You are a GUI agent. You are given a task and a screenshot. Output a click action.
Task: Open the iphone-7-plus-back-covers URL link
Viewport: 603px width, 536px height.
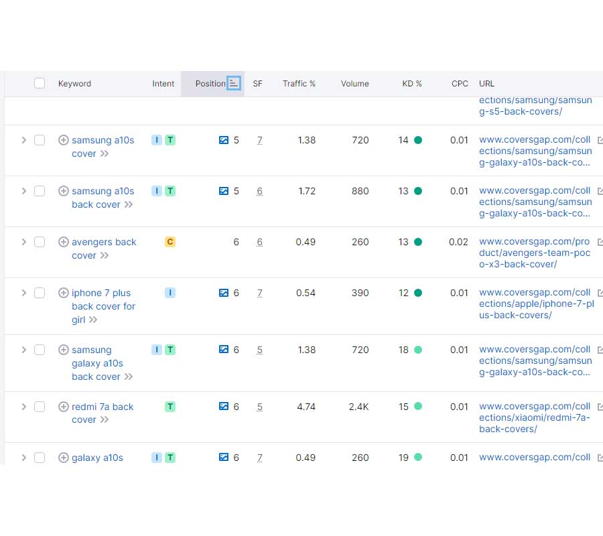[537, 304]
